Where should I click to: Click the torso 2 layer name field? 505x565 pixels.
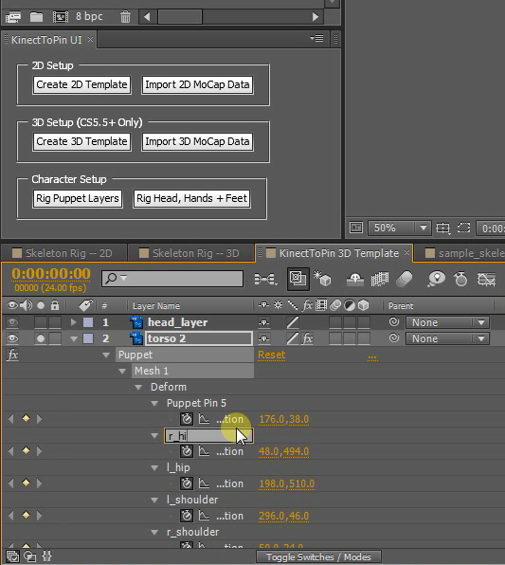tap(199, 338)
